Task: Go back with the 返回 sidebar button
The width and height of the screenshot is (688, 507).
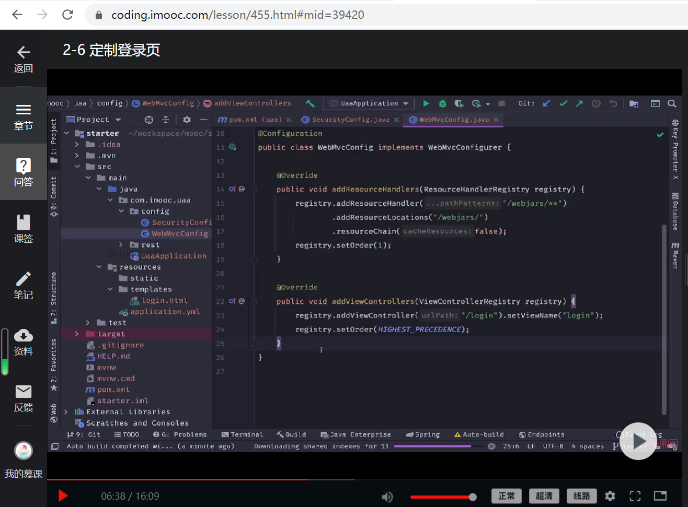Action: point(24,60)
